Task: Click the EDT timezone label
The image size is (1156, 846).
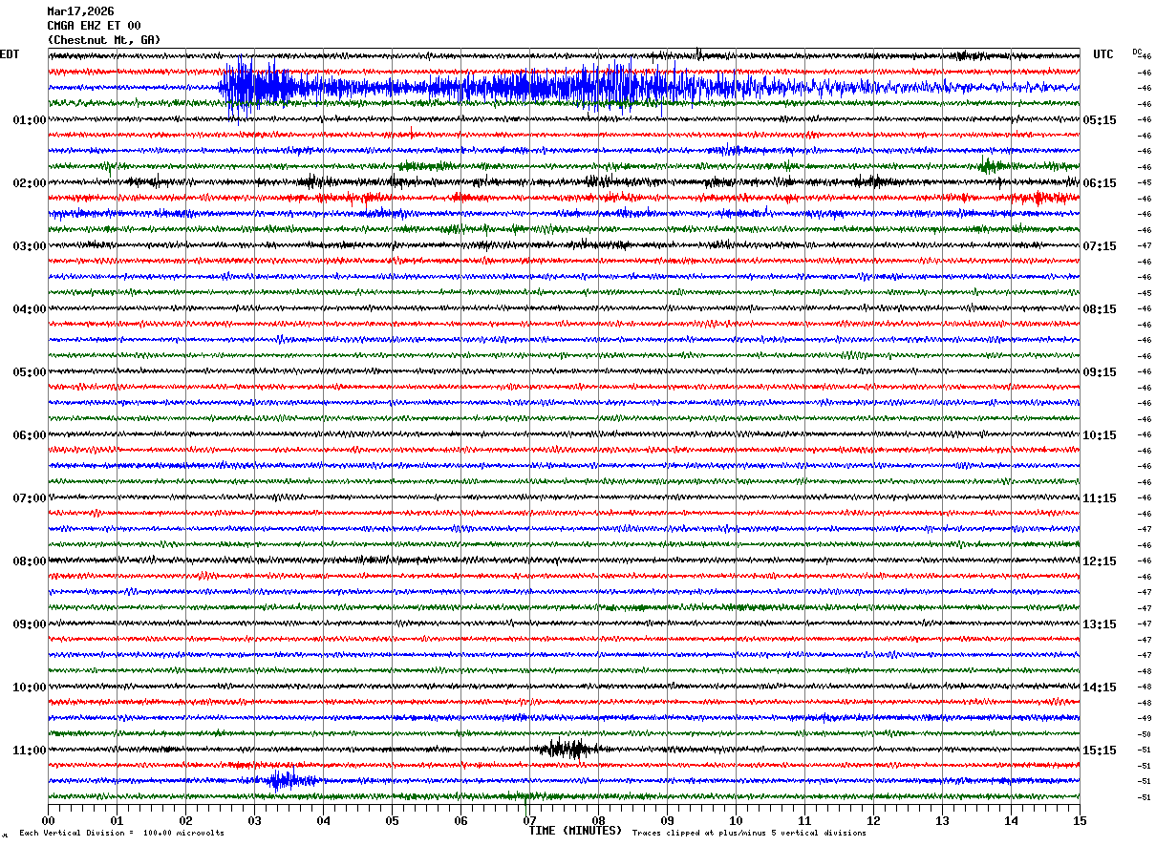Action: click(x=10, y=54)
